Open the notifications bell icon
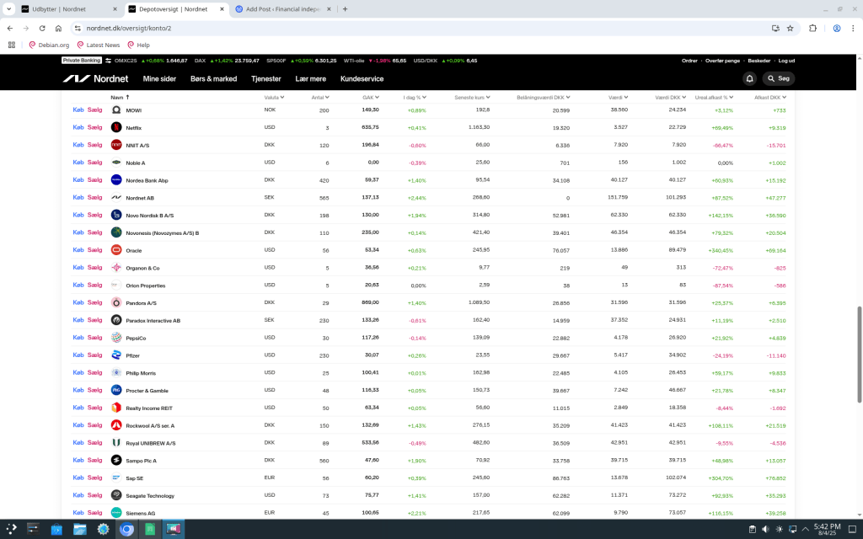 pos(749,78)
